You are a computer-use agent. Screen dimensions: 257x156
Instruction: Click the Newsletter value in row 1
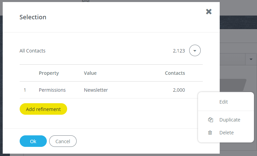point(96,90)
